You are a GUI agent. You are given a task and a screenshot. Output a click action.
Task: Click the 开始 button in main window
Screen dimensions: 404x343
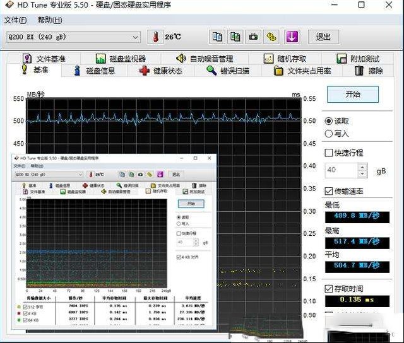click(x=353, y=94)
